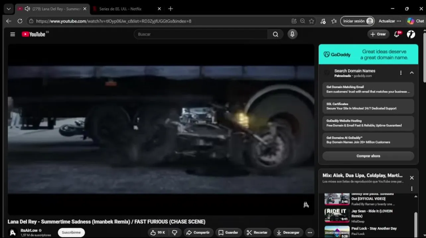The image size is (426, 238).
Task: Close the Netflix tab
Action: tap(159, 9)
